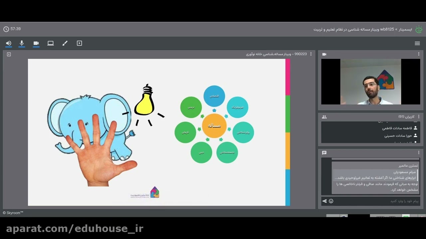Select user حورا سادات حسینی

398,136
